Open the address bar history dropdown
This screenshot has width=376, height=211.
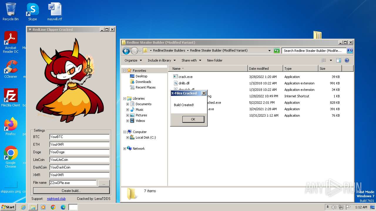point(269,51)
